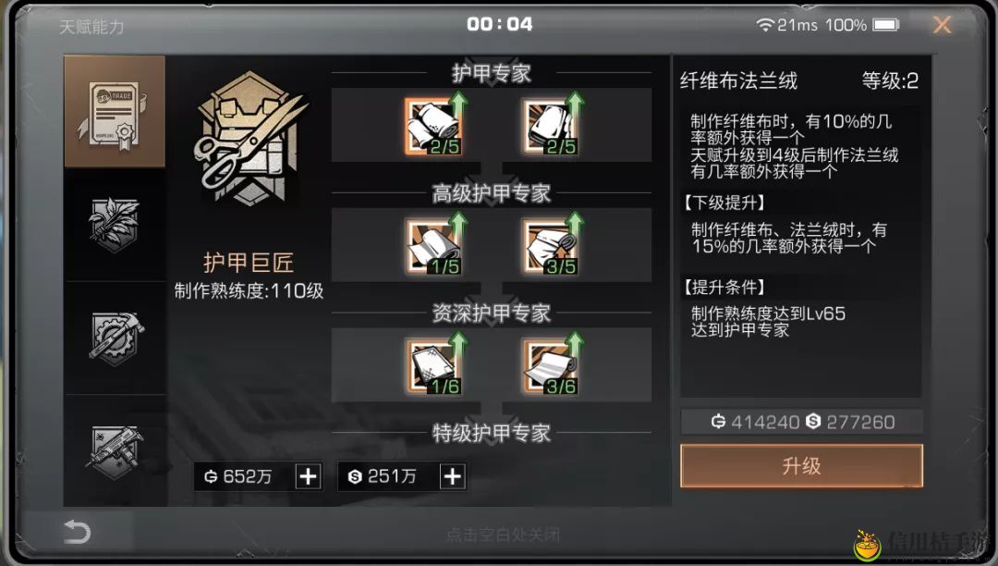Select senior armor expert talent 1/6
Image resolution: width=998 pixels, height=566 pixels.
[x=434, y=366]
